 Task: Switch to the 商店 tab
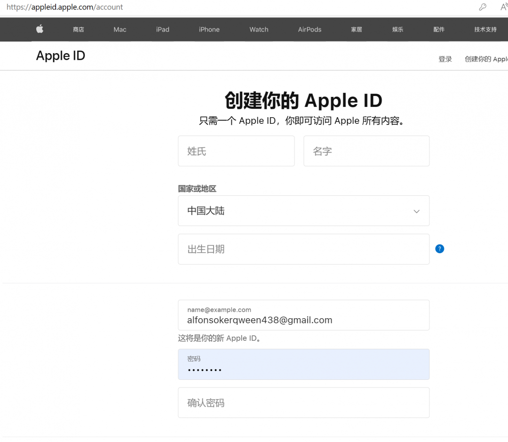click(x=78, y=29)
